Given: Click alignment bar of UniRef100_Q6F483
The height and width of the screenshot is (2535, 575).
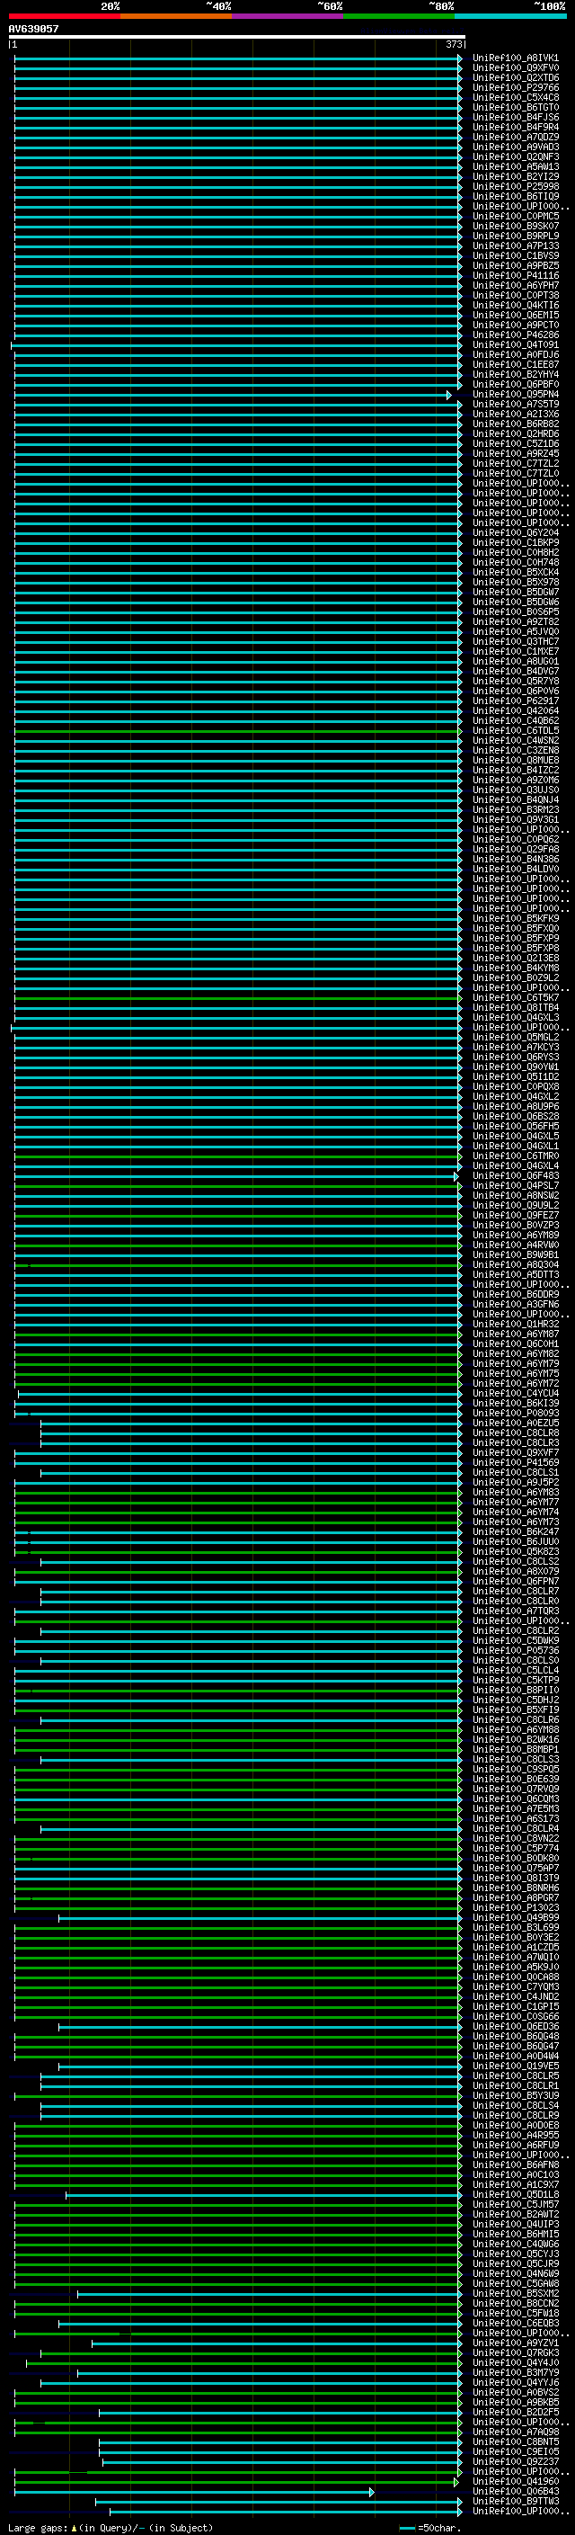Looking at the screenshot, I should [x=236, y=1176].
